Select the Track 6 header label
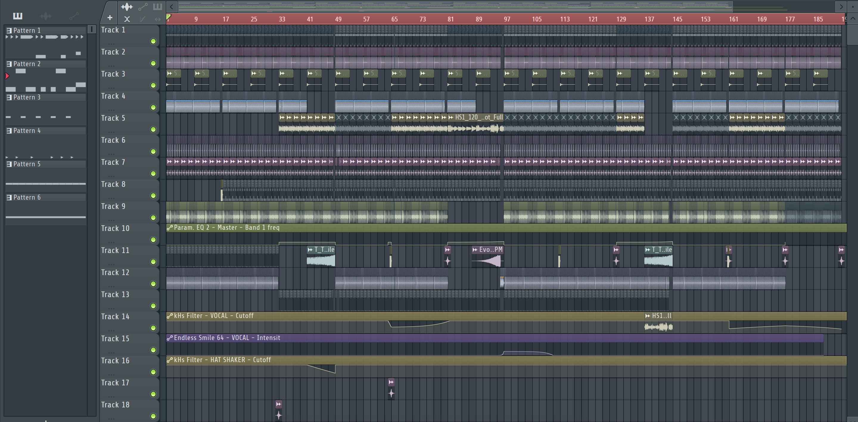 coord(113,140)
